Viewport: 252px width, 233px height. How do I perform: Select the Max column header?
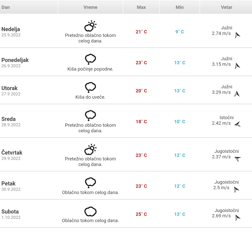(141, 7)
